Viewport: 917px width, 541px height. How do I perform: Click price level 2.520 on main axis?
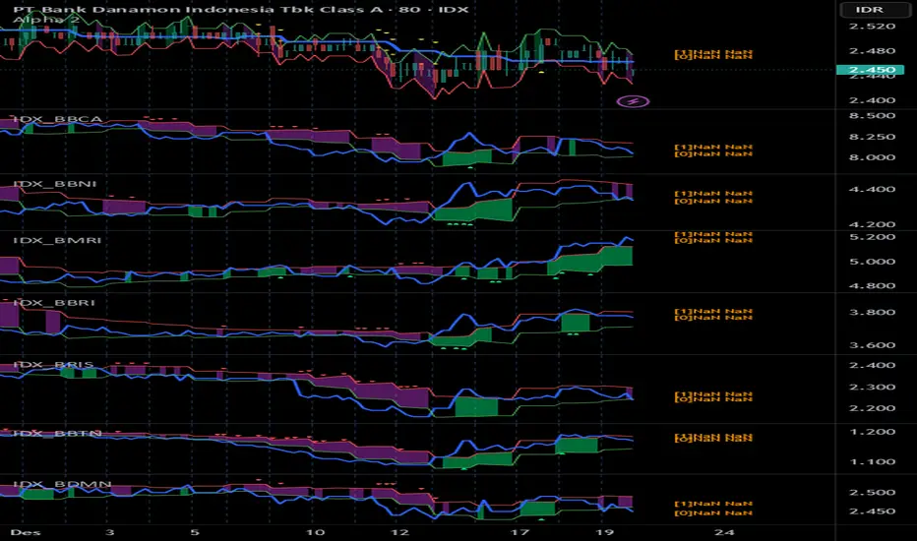click(x=872, y=27)
